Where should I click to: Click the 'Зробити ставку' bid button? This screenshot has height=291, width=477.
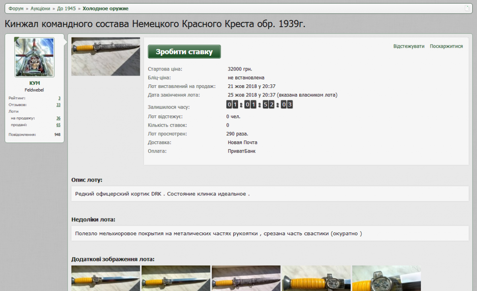point(184,52)
